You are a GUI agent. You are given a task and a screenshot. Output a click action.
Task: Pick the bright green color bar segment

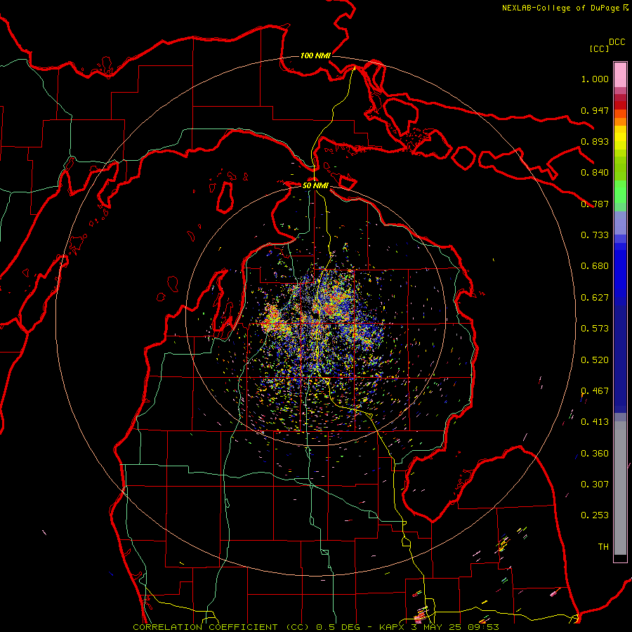[620, 192]
